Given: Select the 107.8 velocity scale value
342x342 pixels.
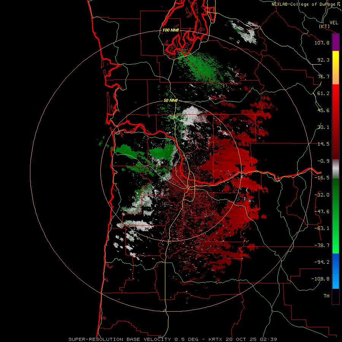Looking at the screenshot, I should click(322, 43).
